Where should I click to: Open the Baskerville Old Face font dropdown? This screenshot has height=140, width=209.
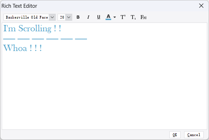[52, 17]
